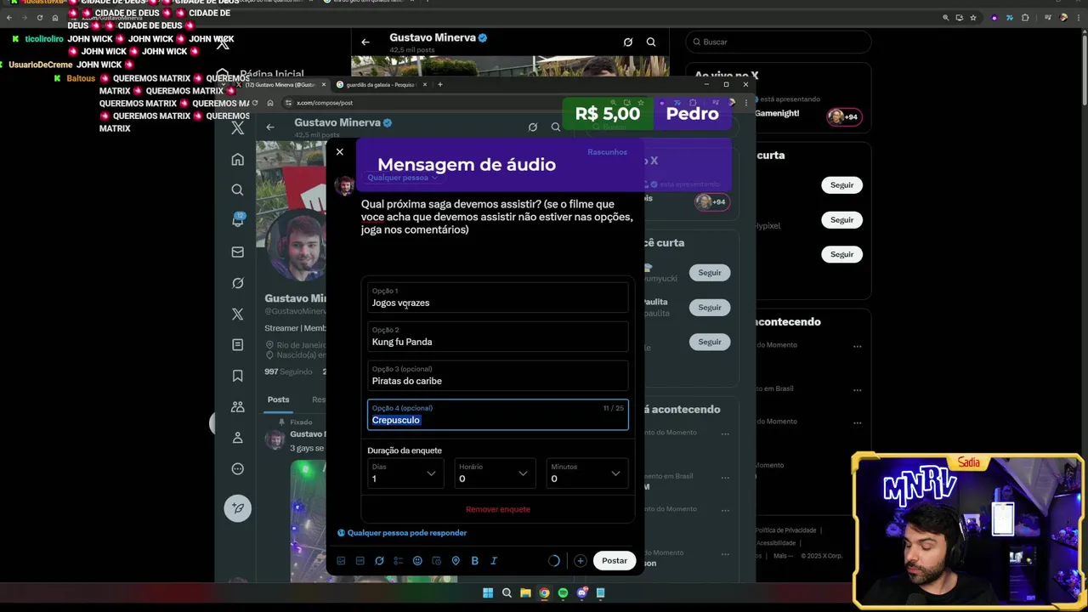Open File Explorer from taskbar

click(x=525, y=593)
